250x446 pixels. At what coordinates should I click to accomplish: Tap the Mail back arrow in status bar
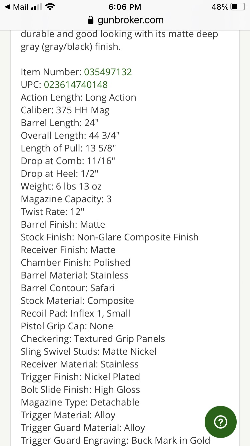8,7
